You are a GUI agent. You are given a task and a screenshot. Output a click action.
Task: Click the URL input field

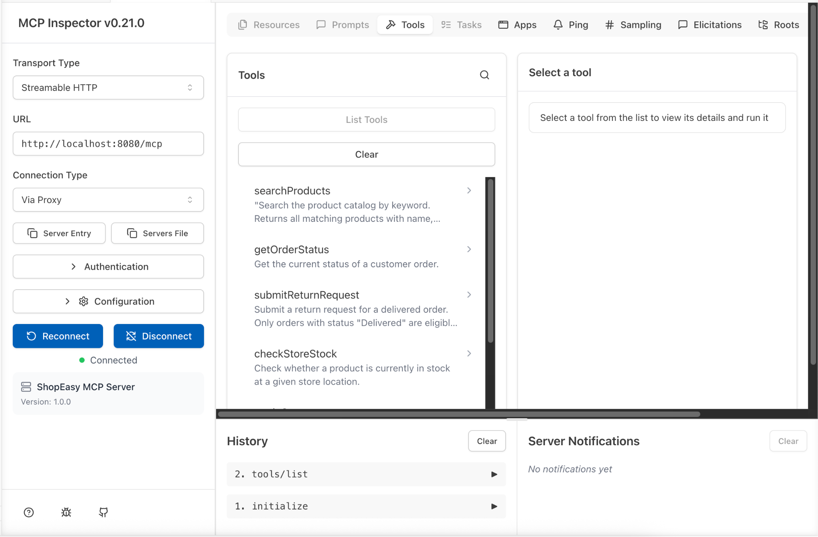(x=108, y=144)
